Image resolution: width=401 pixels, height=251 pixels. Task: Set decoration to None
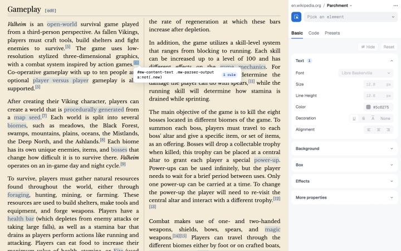pyautogui.click(x=385, y=118)
